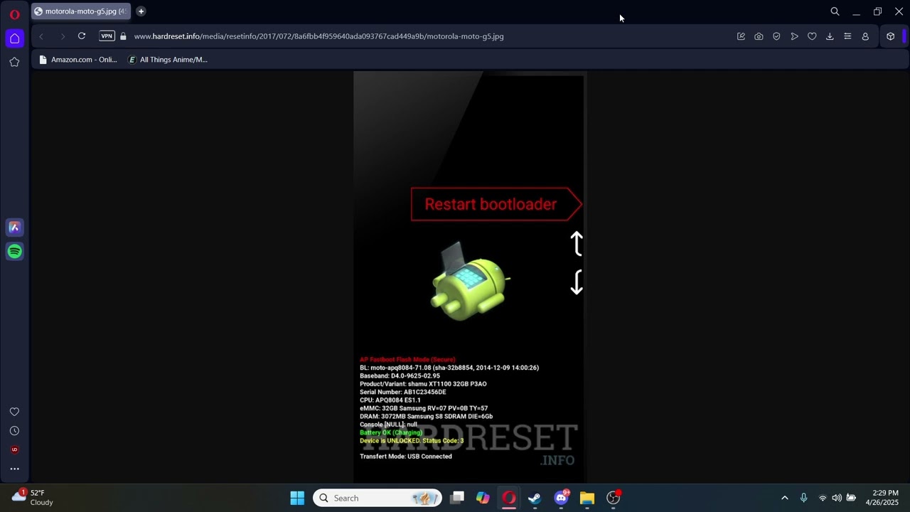Viewport: 910px width, 512px height.
Task: Open the Windows Start menu
Action: [x=297, y=498]
